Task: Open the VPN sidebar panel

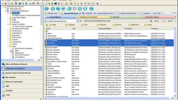Action: [x=22, y=86]
